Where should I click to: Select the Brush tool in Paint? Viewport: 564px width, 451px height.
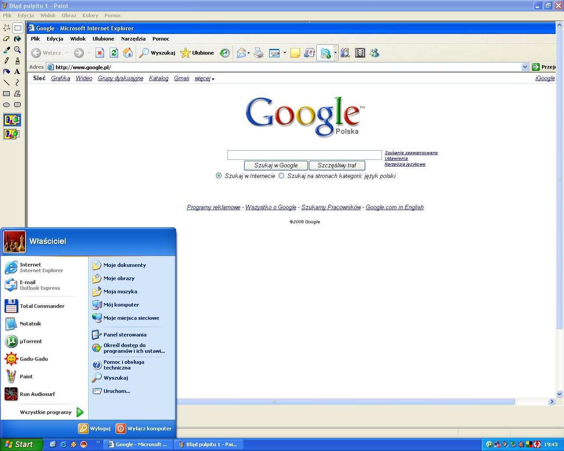click(x=18, y=61)
